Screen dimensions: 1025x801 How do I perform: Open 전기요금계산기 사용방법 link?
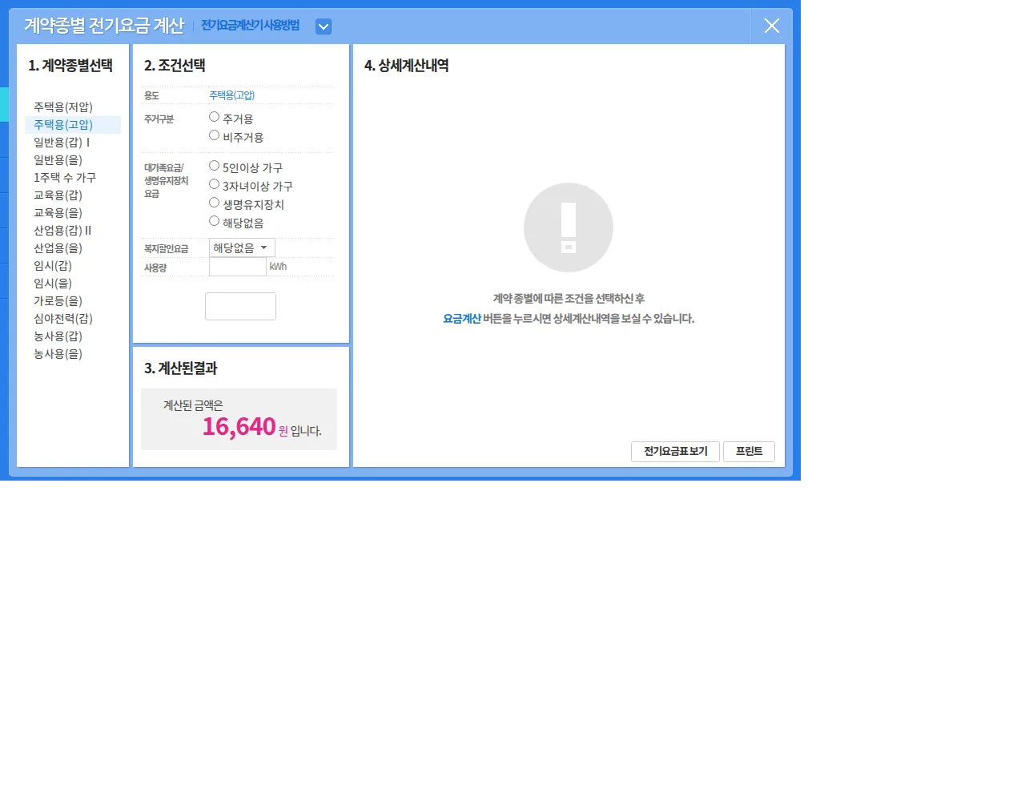tap(250, 26)
